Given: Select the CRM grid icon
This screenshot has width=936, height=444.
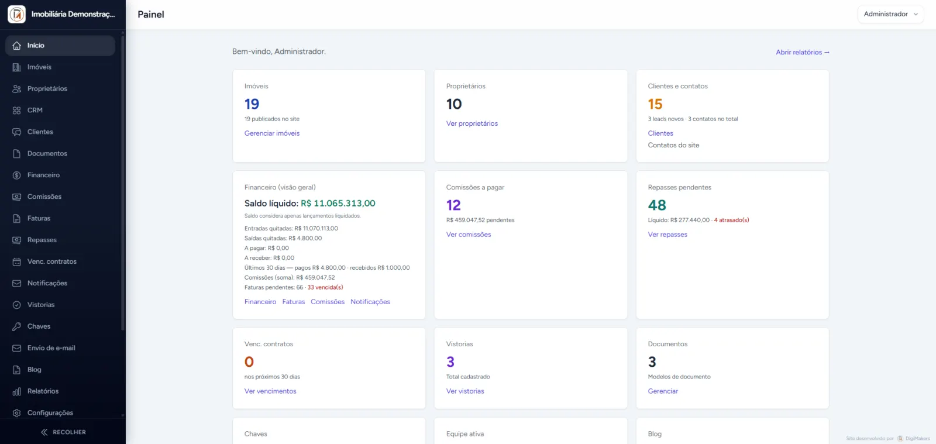Looking at the screenshot, I should (16, 111).
